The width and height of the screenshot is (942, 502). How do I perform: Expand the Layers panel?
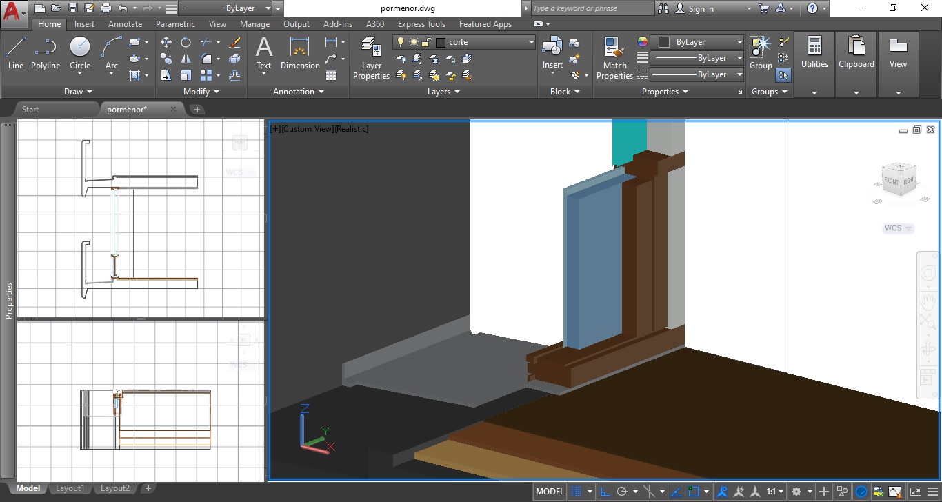tap(443, 92)
